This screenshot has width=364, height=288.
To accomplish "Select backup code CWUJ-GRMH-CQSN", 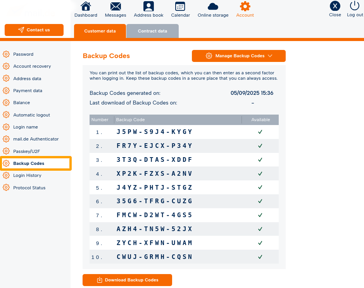I will tap(154, 257).
